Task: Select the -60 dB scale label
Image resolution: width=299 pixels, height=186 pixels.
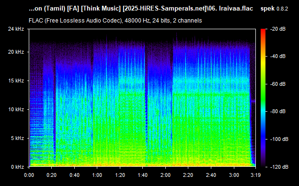Action: coord(278,84)
